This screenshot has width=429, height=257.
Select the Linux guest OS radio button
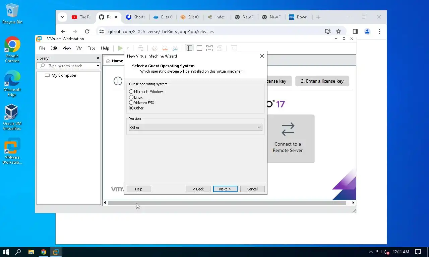131,97
